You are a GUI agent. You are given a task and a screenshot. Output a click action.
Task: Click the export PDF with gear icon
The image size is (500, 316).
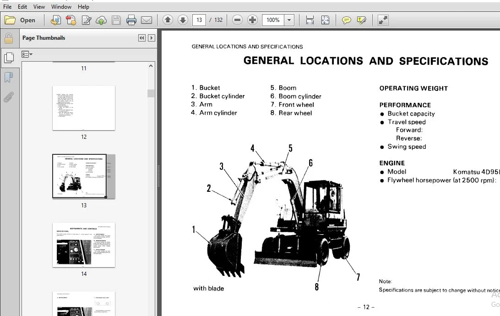(71, 20)
